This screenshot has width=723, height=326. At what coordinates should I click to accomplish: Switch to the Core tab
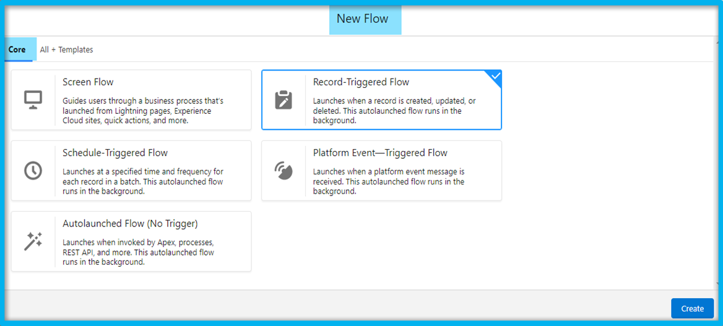(x=17, y=49)
